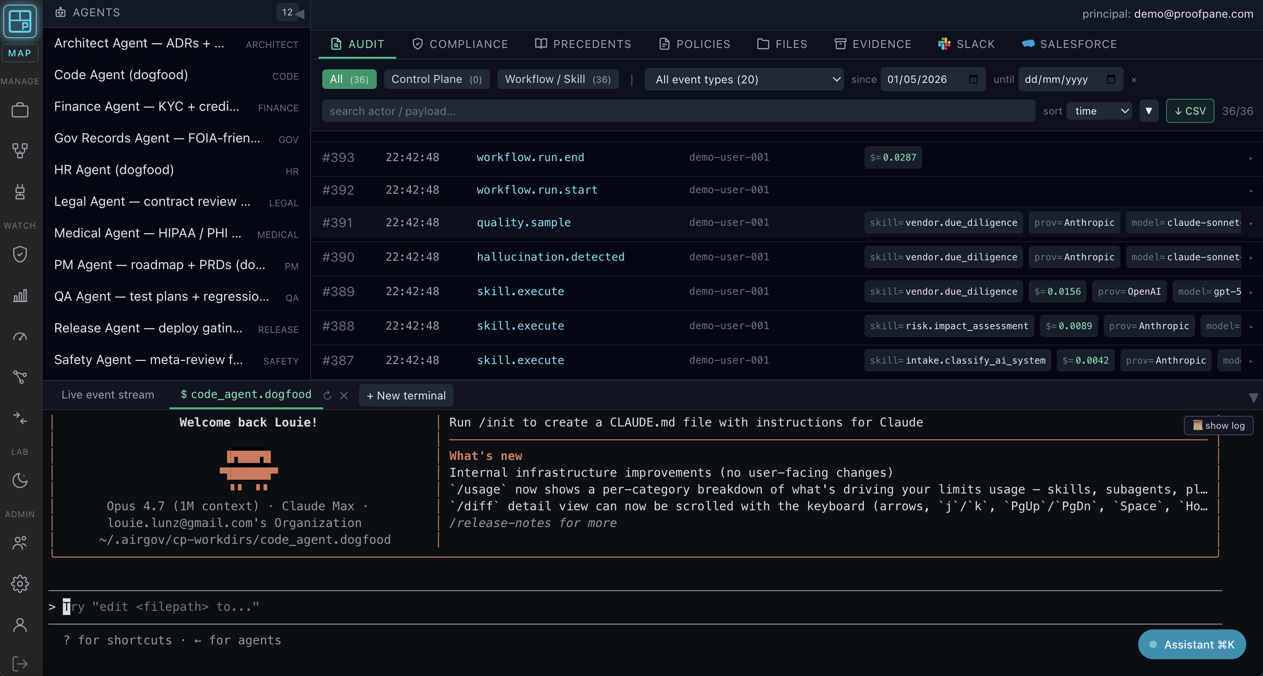Screen dimensions: 1263x676
Task: Select Medical Agent in agents list
Action: pos(177,233)
